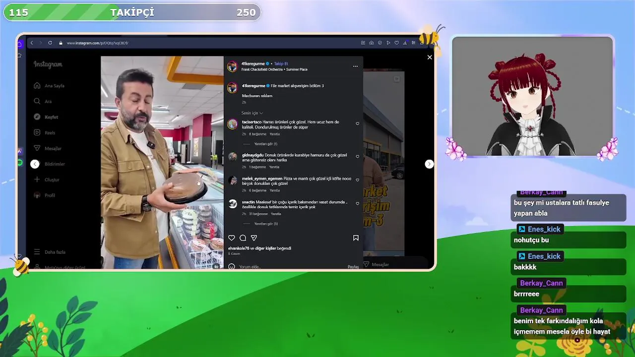Screen dimensions: 635x357
Task: Click diğer kişiler likes link
Action: pos(265,248)
